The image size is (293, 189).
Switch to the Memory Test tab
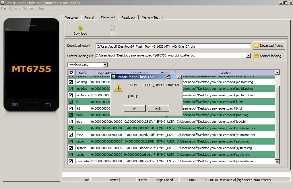click(x=151, y=17)
